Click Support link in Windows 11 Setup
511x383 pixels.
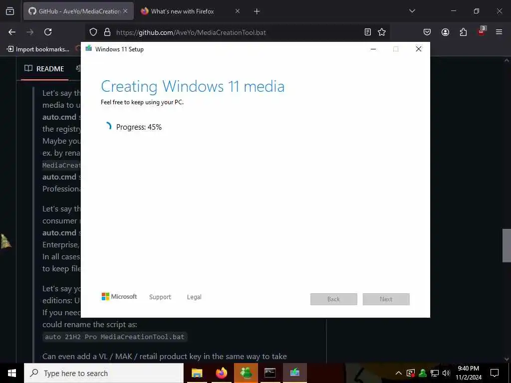coord(160,297)
